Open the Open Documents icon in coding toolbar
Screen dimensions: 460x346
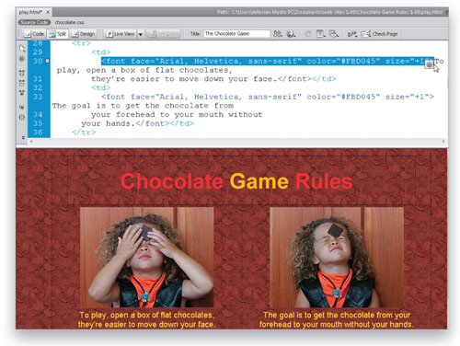point(22,48)
